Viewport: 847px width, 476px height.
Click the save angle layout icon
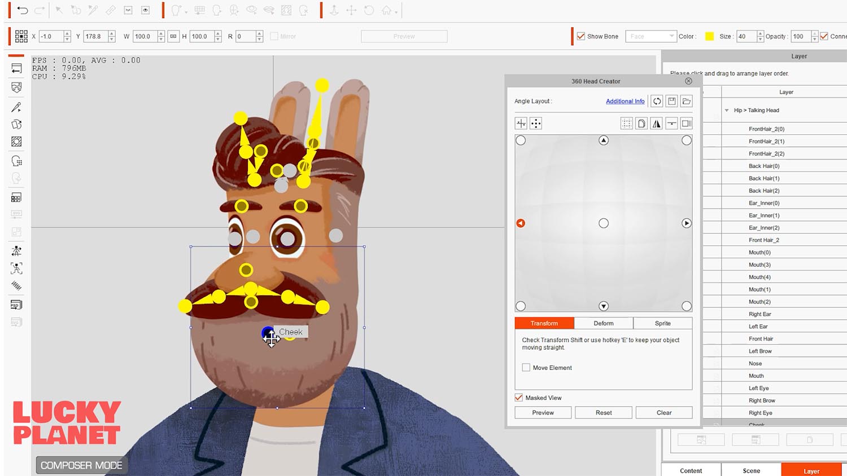point(671,102)
